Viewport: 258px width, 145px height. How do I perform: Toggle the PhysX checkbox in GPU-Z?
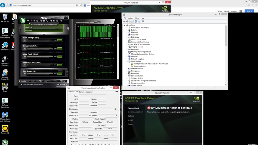[x=96, y=144]
